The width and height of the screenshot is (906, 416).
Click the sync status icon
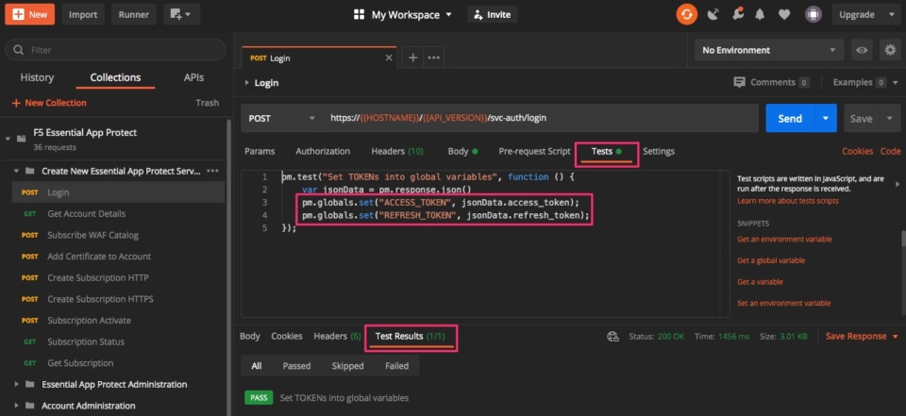(x=686, y=14)
